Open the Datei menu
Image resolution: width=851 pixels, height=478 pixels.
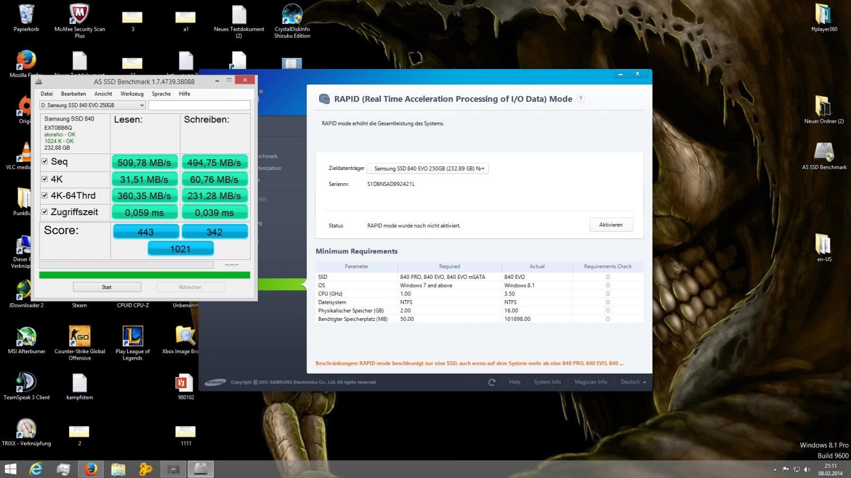47,93
